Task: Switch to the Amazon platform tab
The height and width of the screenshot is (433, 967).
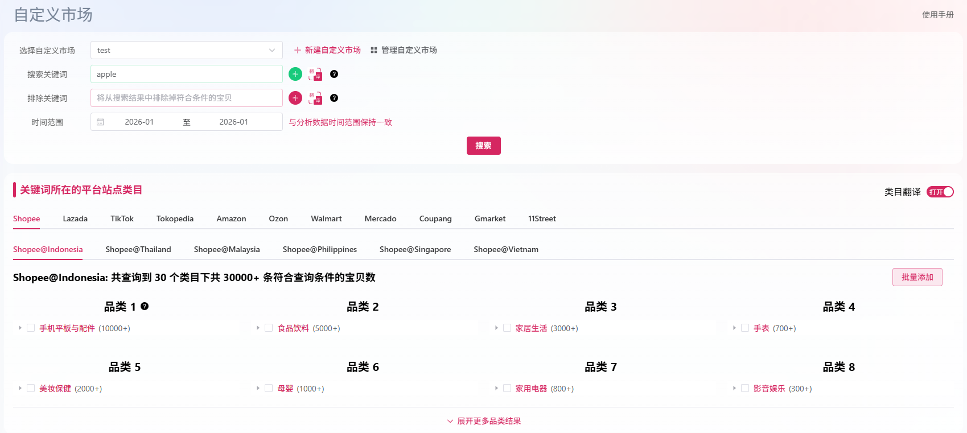Action: tap(231, 218)
